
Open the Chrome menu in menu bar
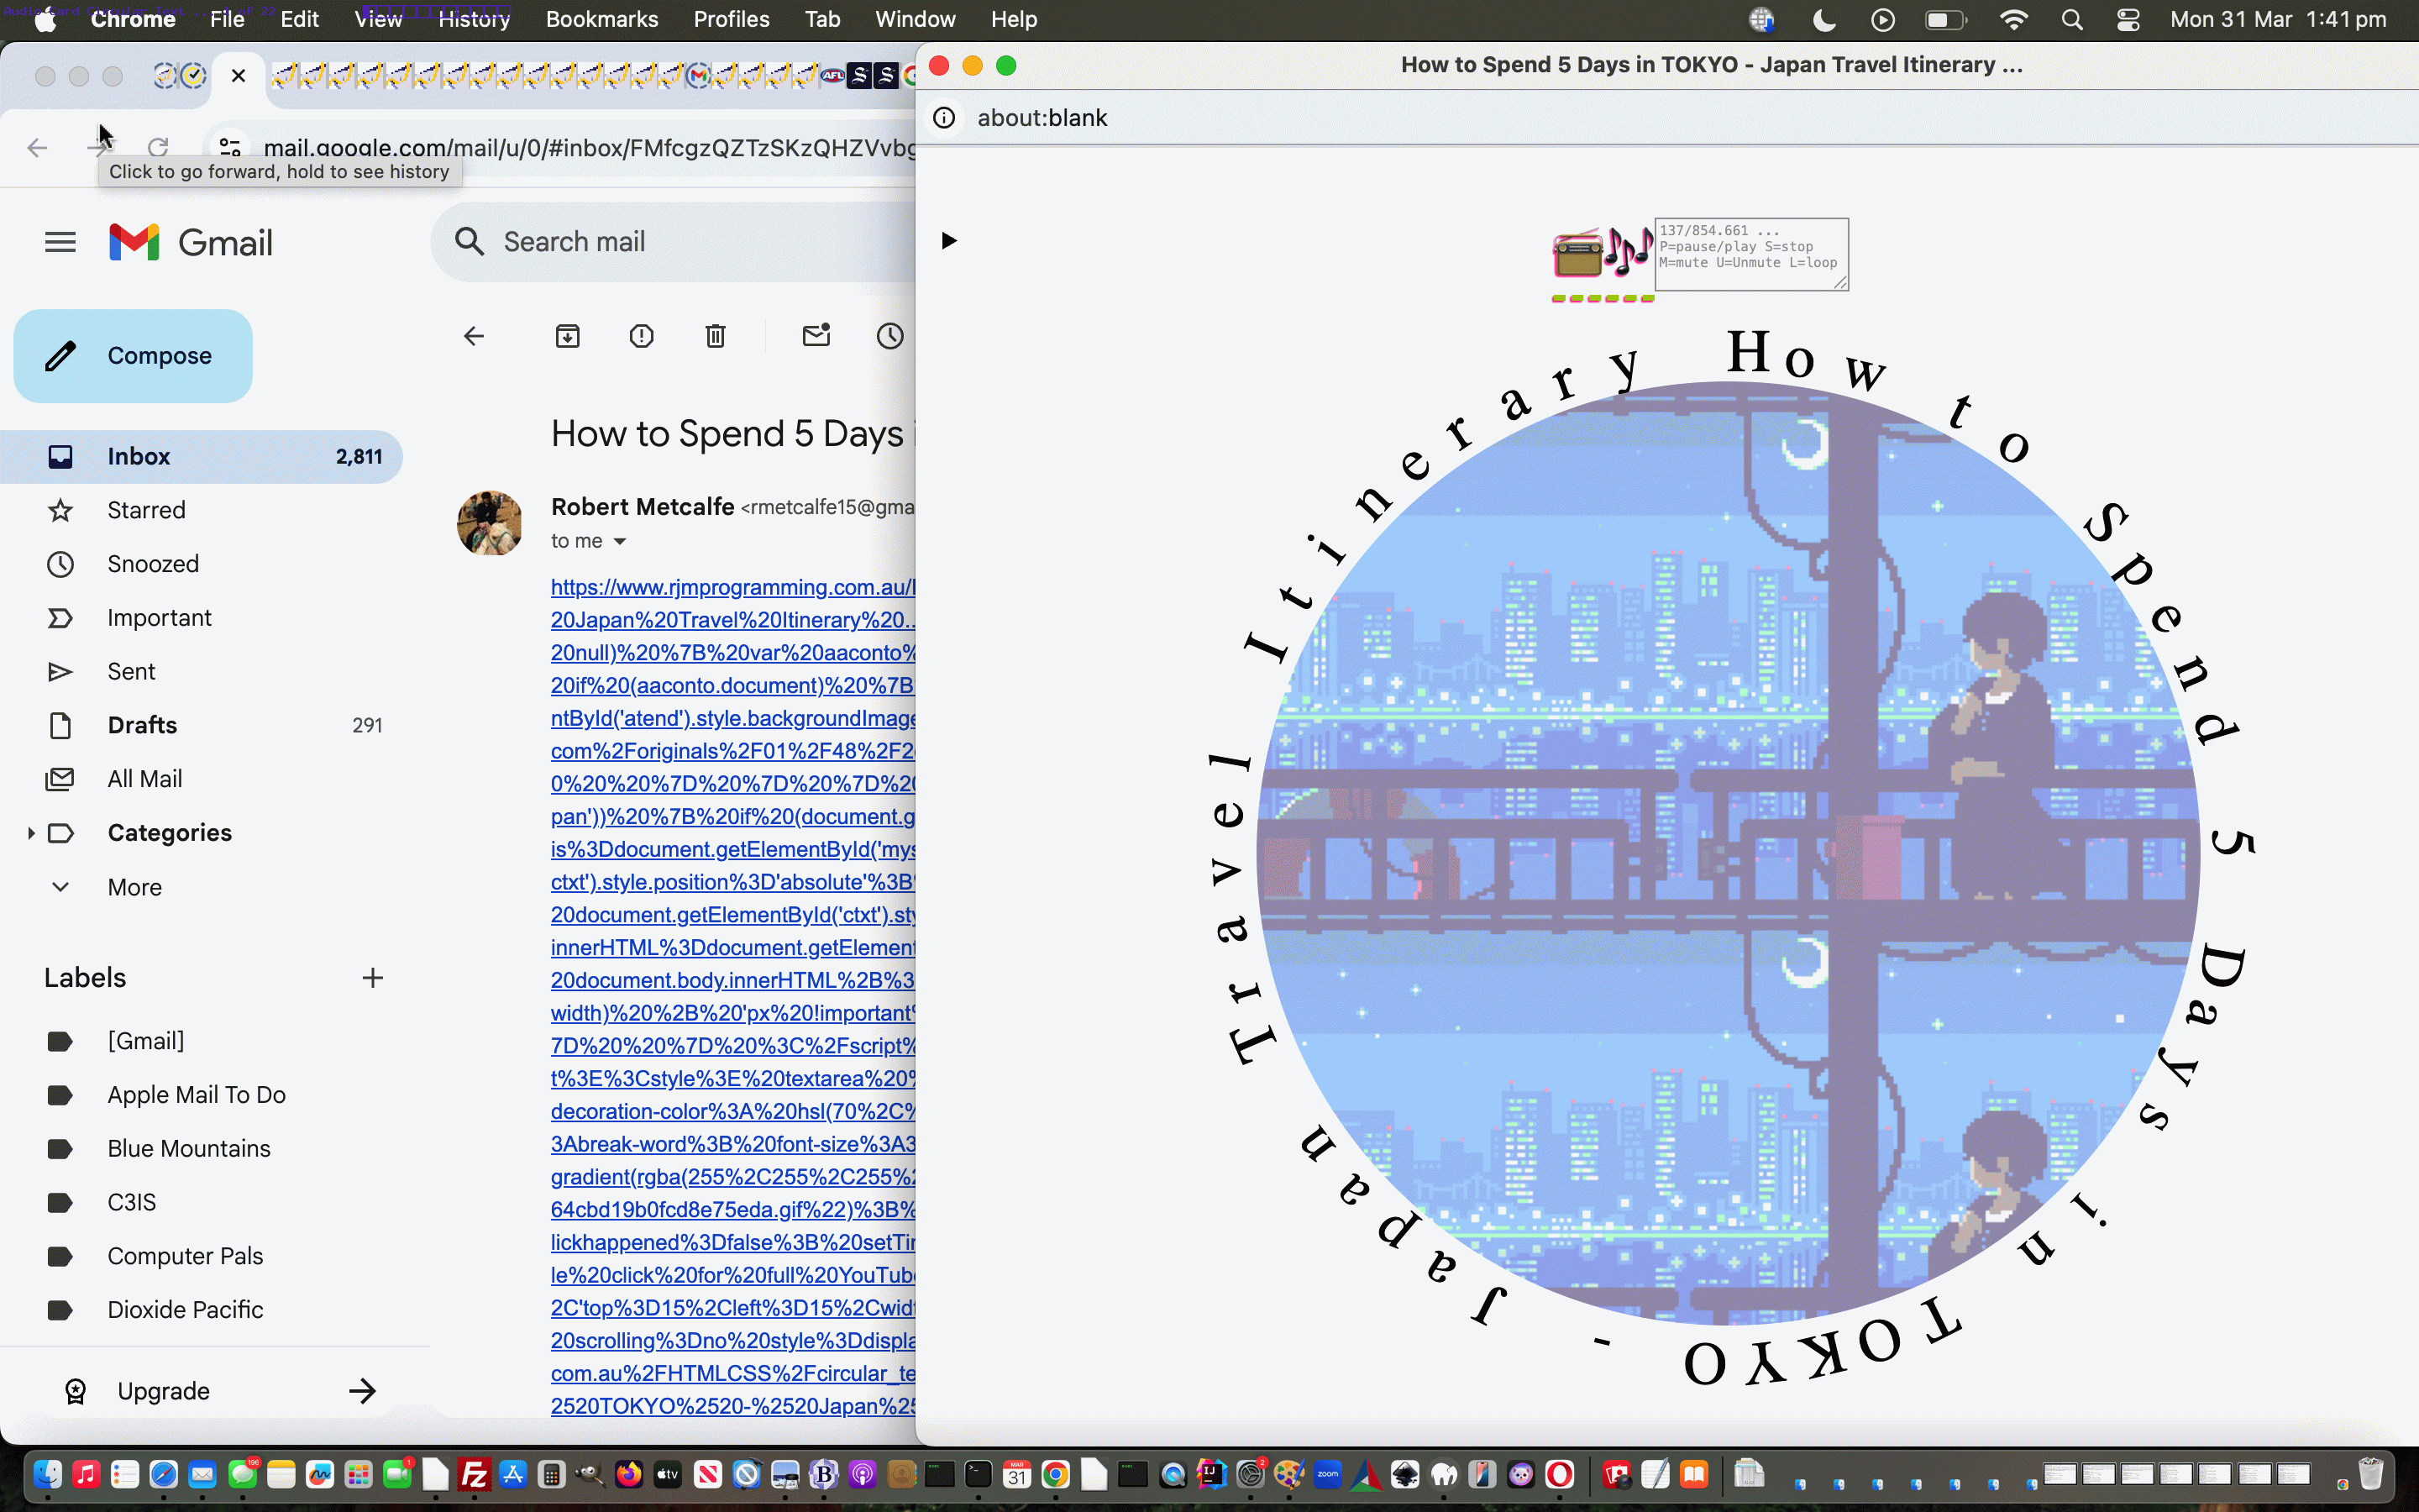click(133, 19)
